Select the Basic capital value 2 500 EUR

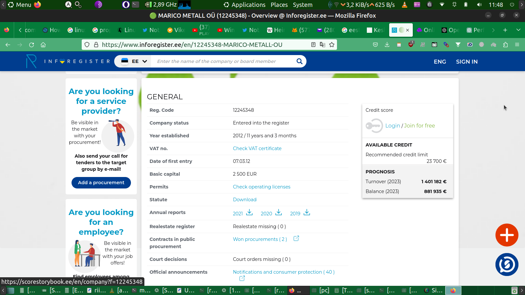click(245, 174)
